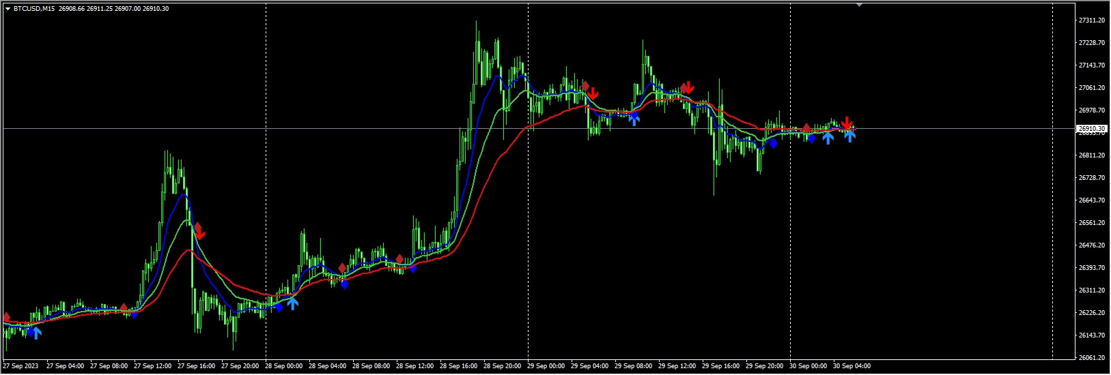Image resolution: width=1111 pixels, height=375 pixels.
Task: Click the 28 Sep 20:00 time label
Action: [x=502, y=366]
